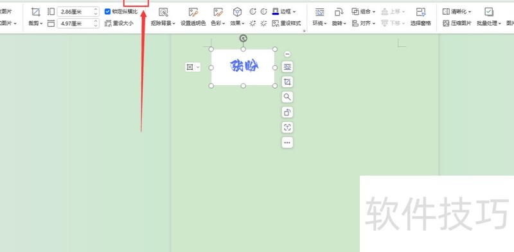Screen dimensions: 514x252
Task: Click the increase brightness sun icon
Action: pos(253,23)
